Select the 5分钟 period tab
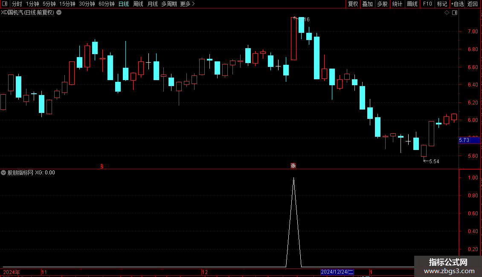Image resolution: width=482 pixels, height=277 pixels. coord(49,4)
